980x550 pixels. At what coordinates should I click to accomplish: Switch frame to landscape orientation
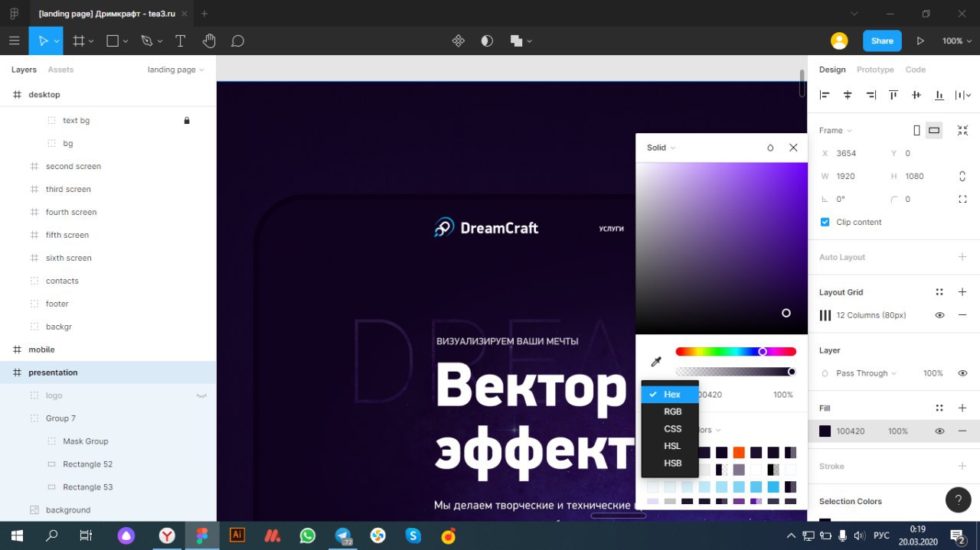934,130
